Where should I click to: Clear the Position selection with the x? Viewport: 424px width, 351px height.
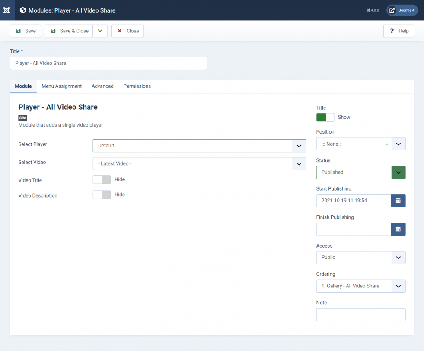[387, 144]
